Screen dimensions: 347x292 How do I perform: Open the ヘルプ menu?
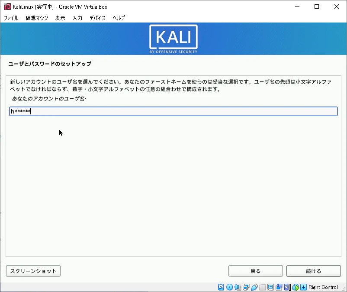point(119,18)
